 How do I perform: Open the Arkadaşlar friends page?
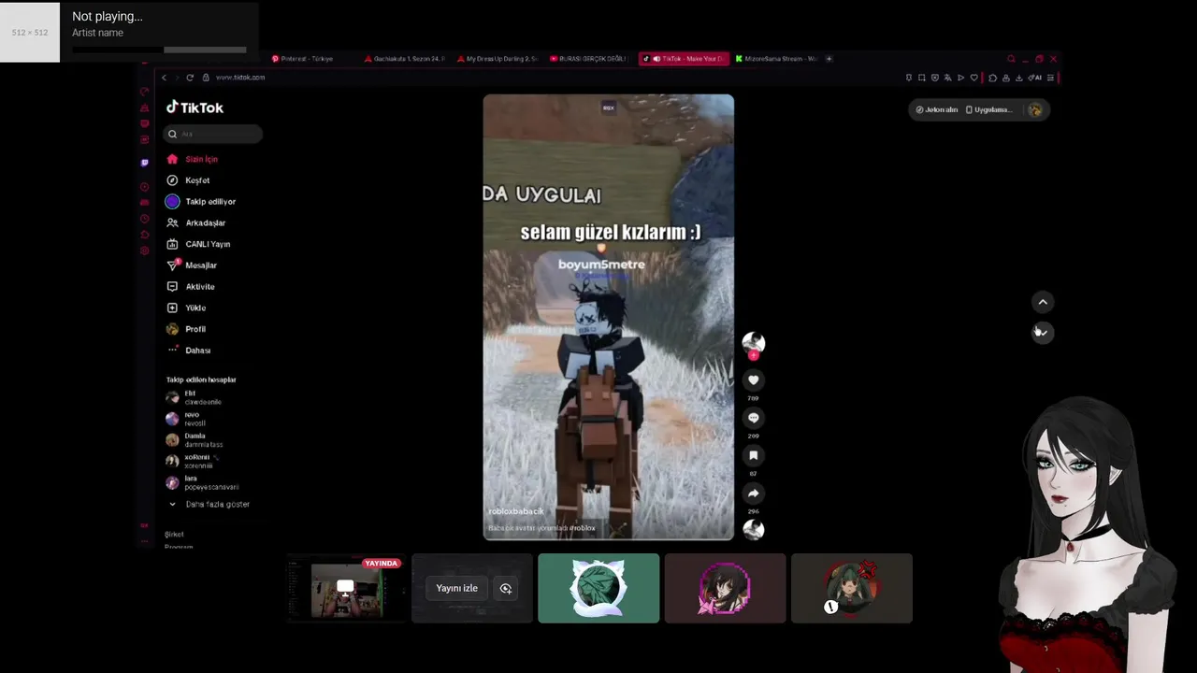click(x=196, y=223)
